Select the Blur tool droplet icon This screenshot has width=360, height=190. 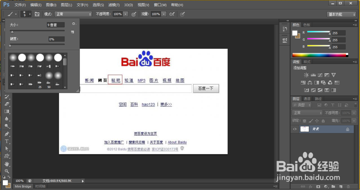[7, 119]
